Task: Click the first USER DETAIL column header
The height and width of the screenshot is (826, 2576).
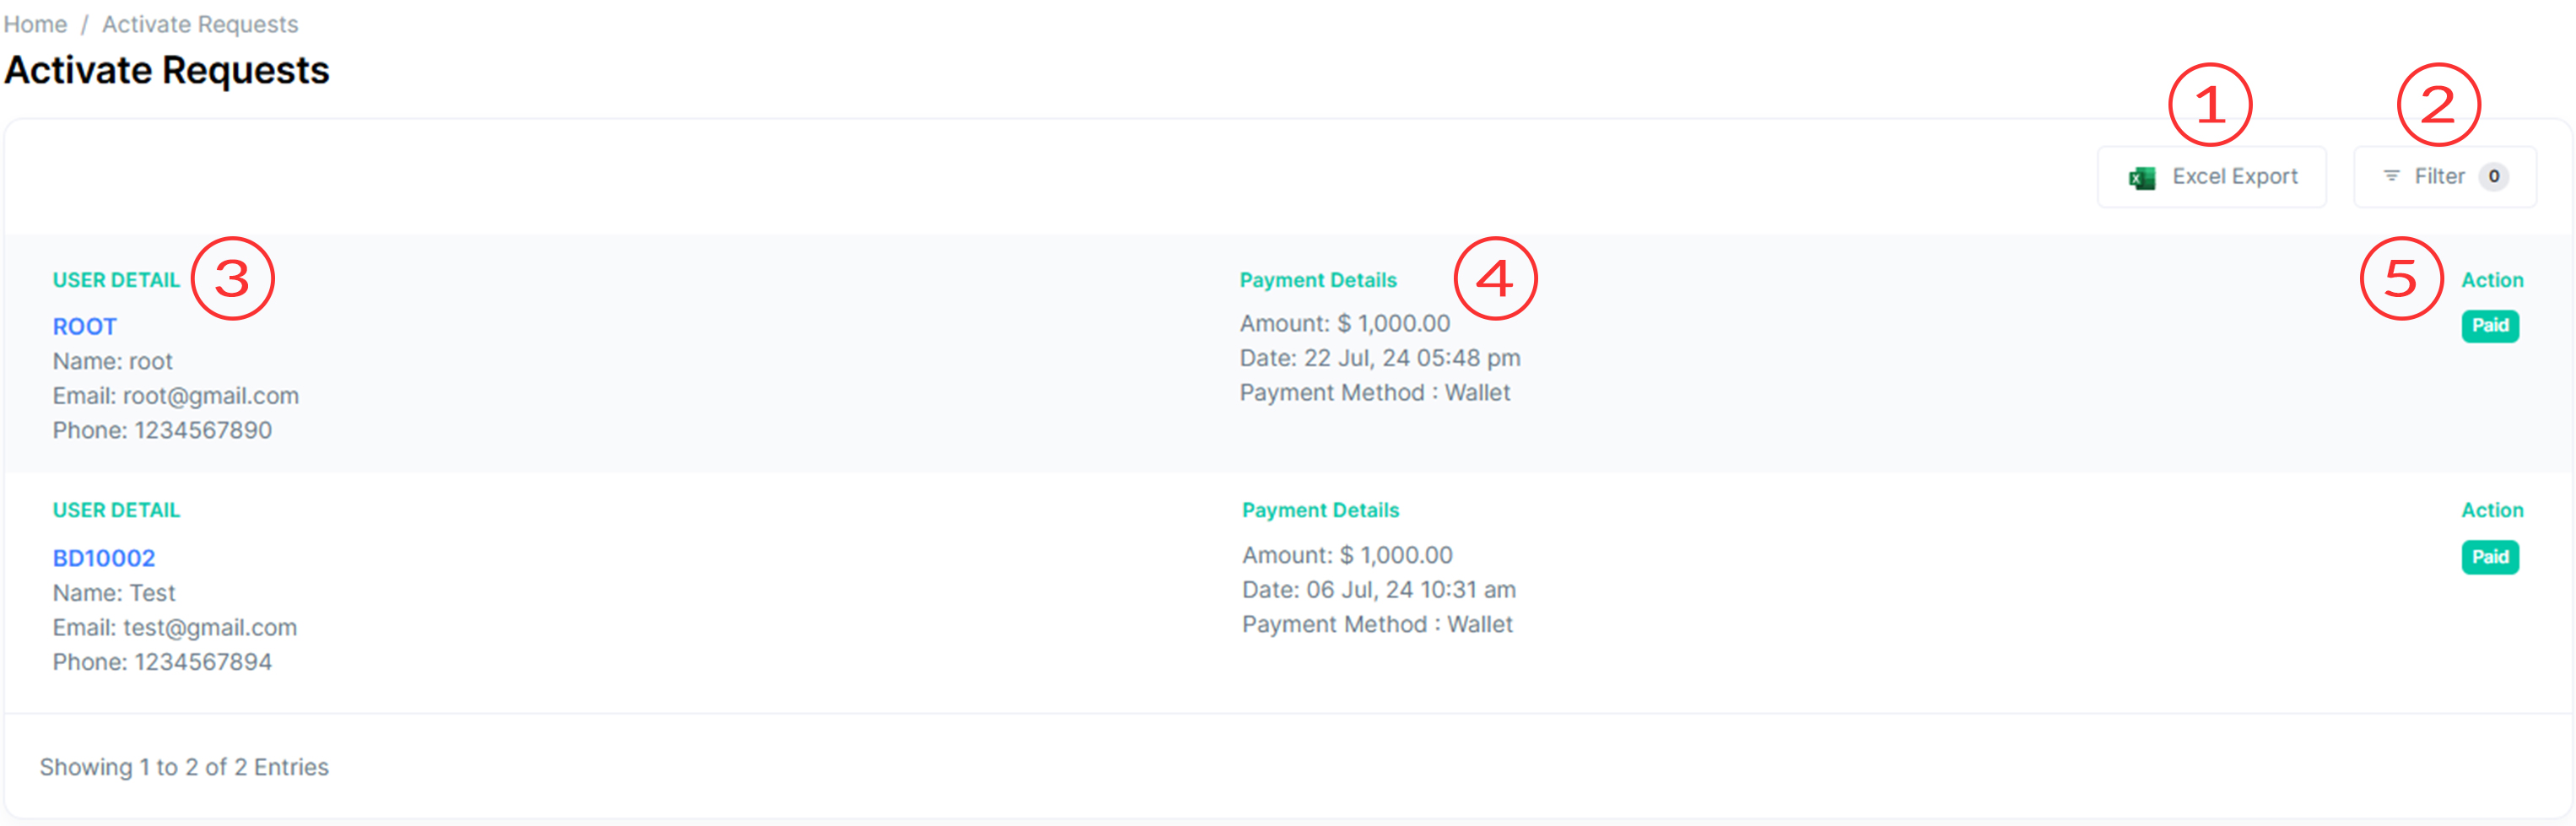Action: 116,280
